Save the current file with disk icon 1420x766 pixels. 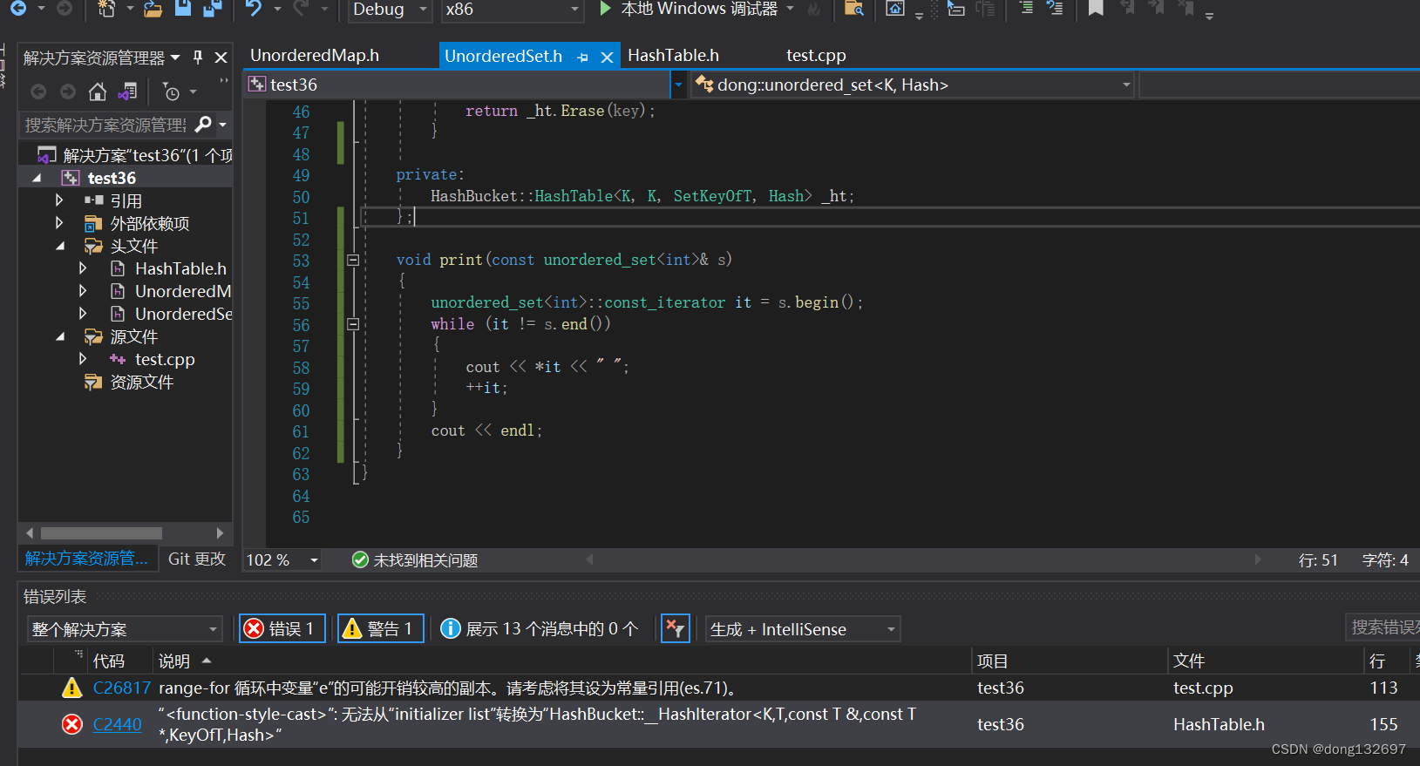pos(183,8)
